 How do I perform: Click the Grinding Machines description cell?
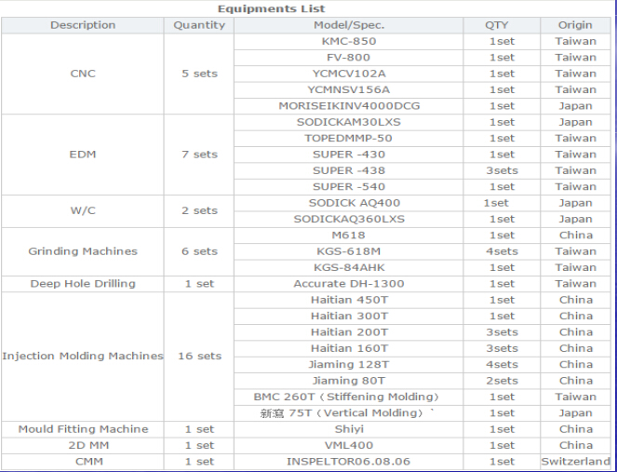(x=83, y=251)
